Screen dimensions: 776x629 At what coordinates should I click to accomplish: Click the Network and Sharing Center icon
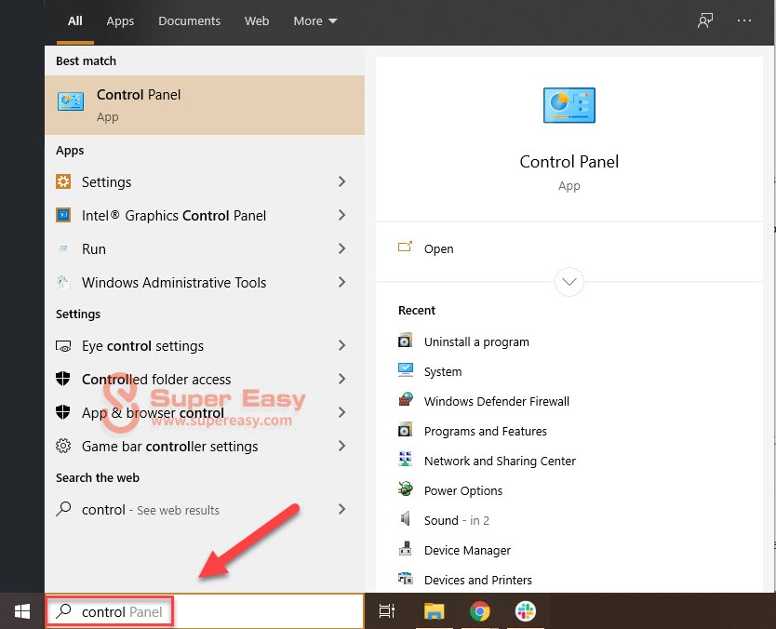[405, 459]
